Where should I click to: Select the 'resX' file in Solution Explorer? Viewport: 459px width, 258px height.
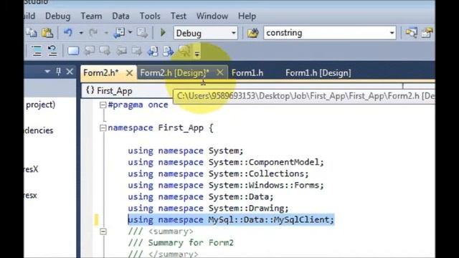point(32,169)
